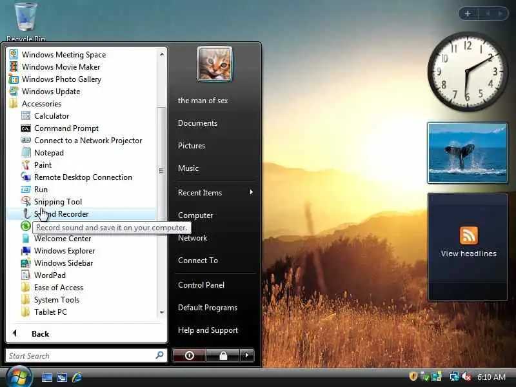This screenshot has width=516, height=387.
Task: Expand the Recent Items submenu arrow
Action: (x=251, y=192)
